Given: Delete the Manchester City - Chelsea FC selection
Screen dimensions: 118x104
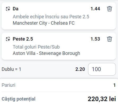Looking at the screenshot, I should 110,9.
